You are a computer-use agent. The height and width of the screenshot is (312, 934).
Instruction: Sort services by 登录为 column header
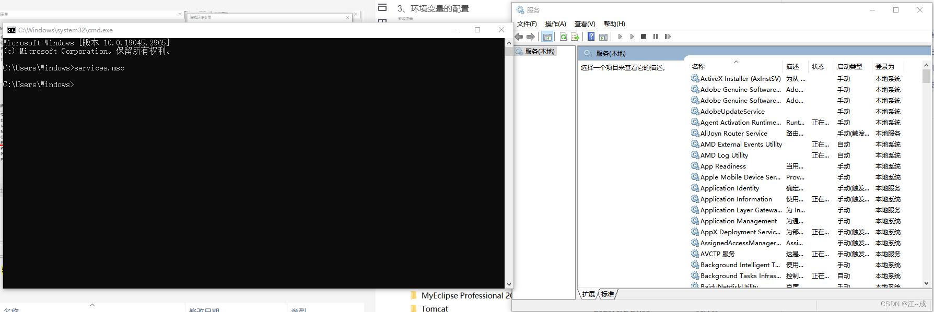pos(888,66)
